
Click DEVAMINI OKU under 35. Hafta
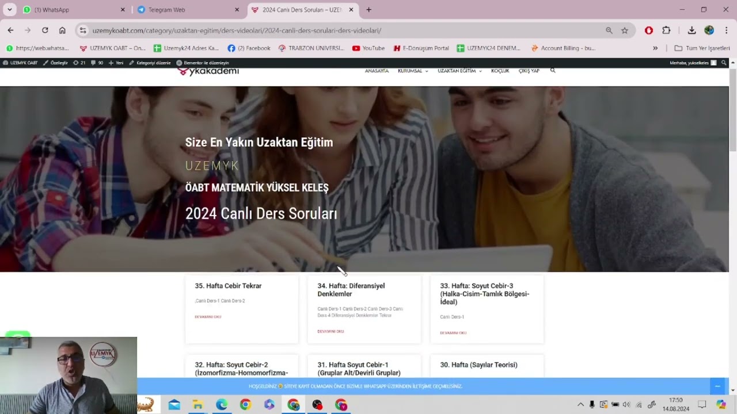coord(208,317)
